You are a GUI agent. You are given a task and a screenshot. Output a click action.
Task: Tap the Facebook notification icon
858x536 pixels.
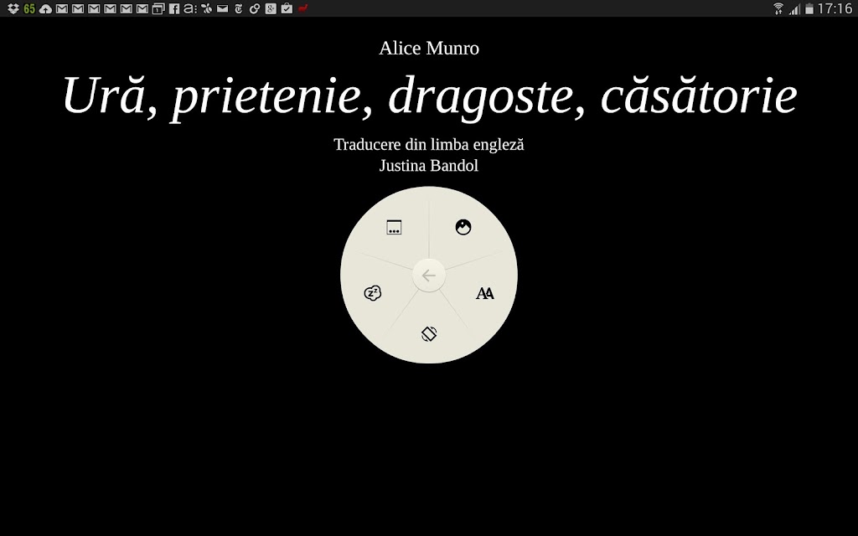point(174,8)
